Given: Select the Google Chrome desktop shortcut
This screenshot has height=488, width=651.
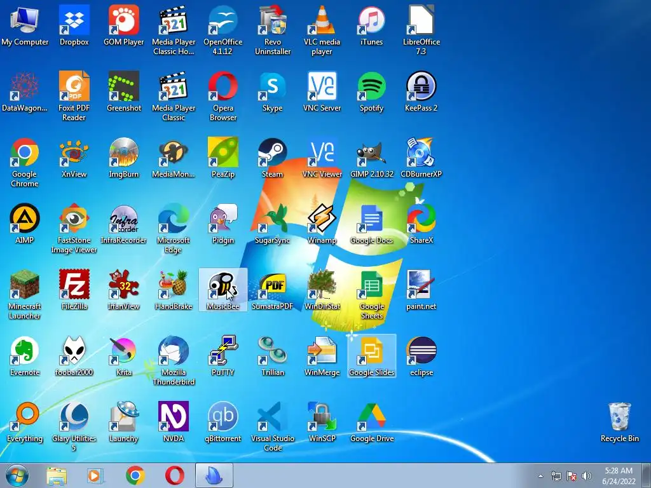Looking at the screenshot, I should [25, 162].
